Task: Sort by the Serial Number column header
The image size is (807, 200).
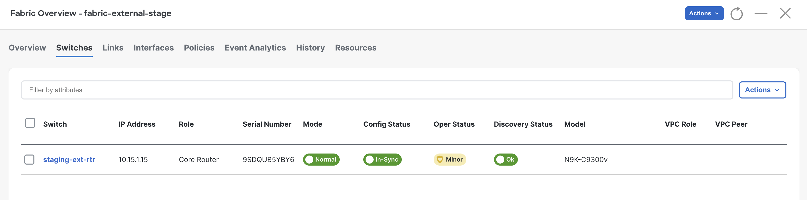Action: (x=267, y=124)
